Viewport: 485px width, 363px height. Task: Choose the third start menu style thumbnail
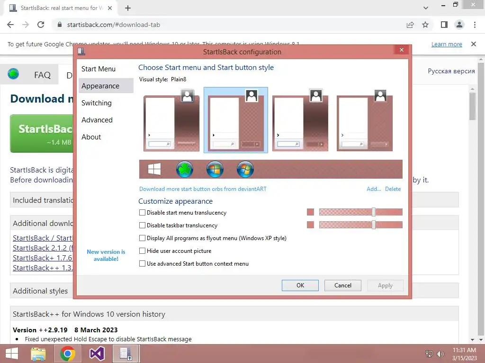[x=300, y=121]
